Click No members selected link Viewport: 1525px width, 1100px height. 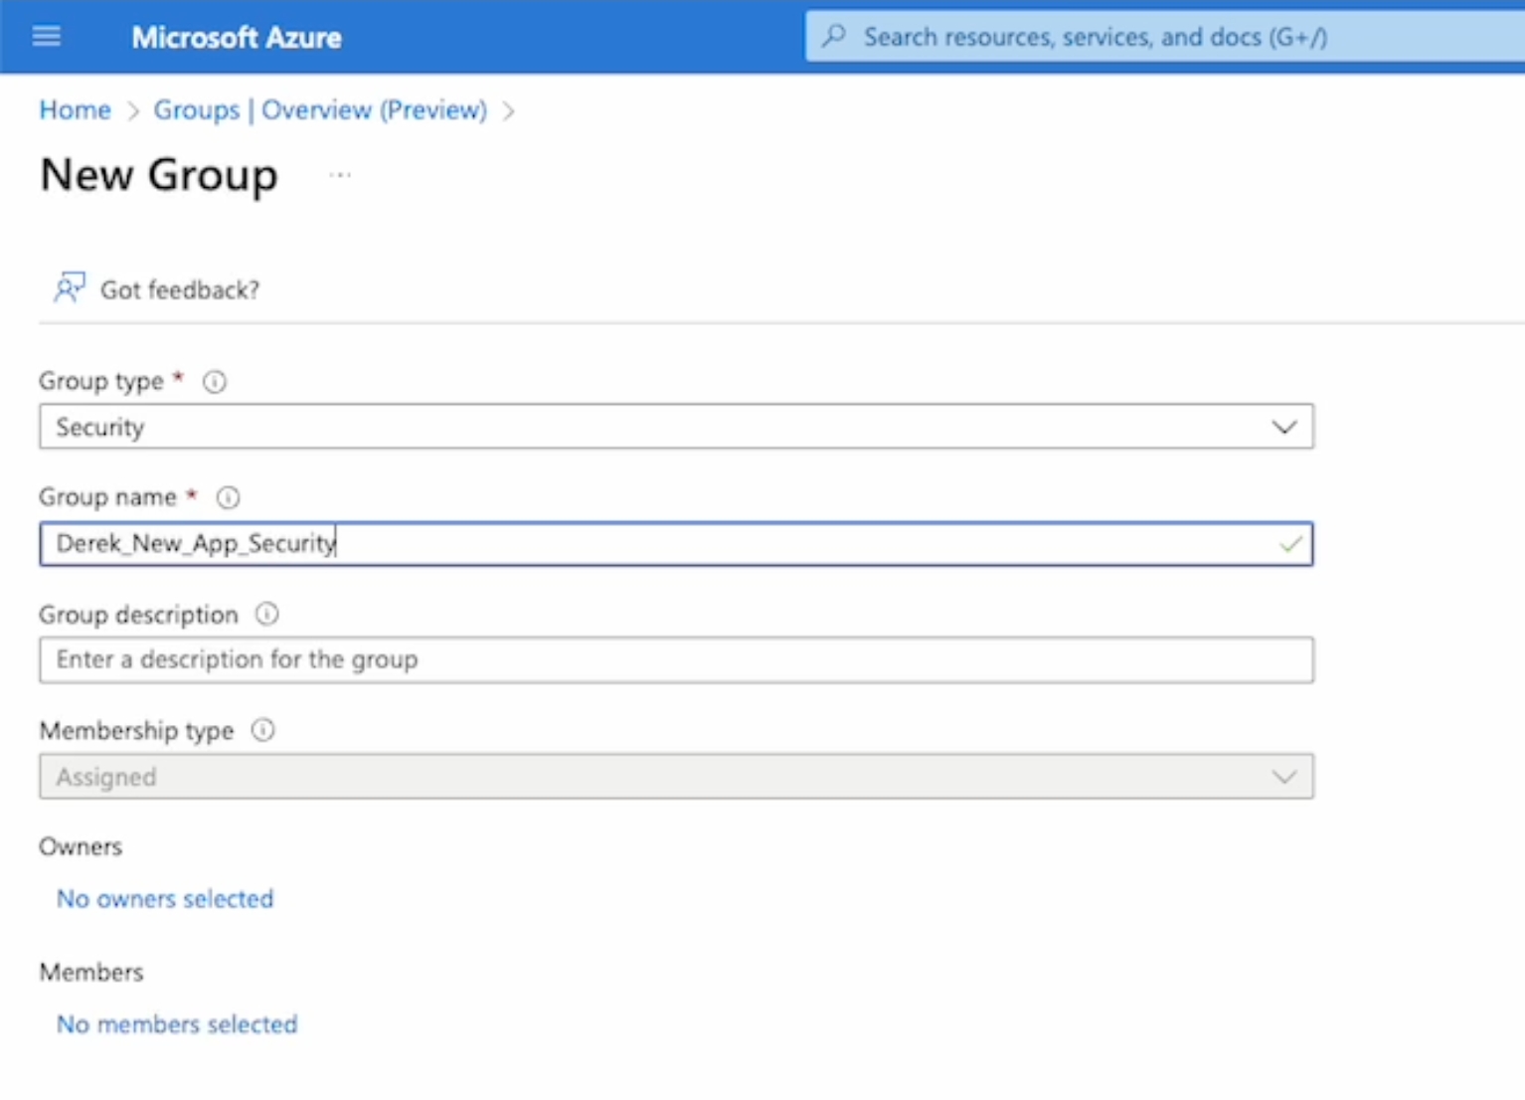coord(176,1024)
